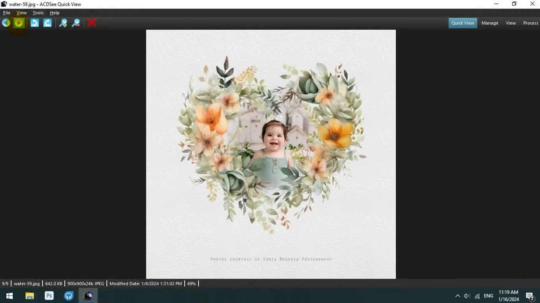
Task: Switch to View mode tab
Action: click(510, 23)
